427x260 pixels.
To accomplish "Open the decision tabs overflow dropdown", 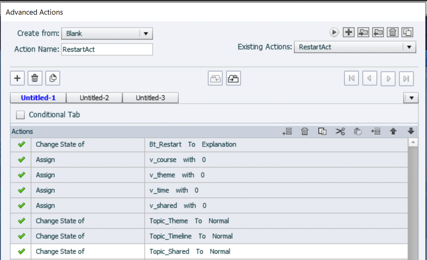I will coord(411,98).
